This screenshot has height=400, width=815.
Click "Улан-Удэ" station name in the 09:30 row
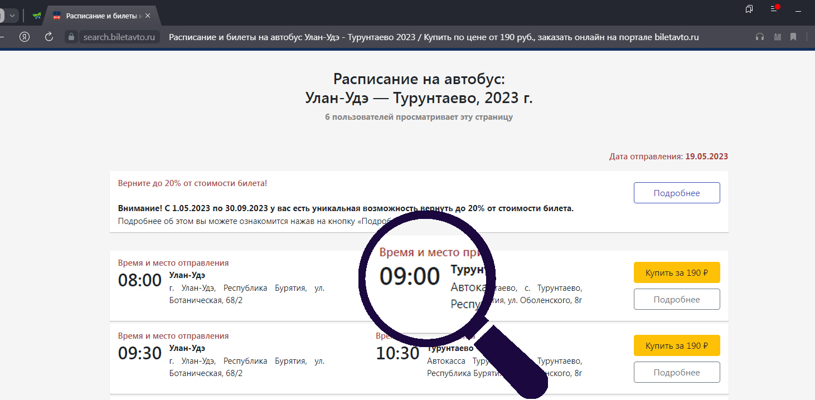click(x=187, y=348)
